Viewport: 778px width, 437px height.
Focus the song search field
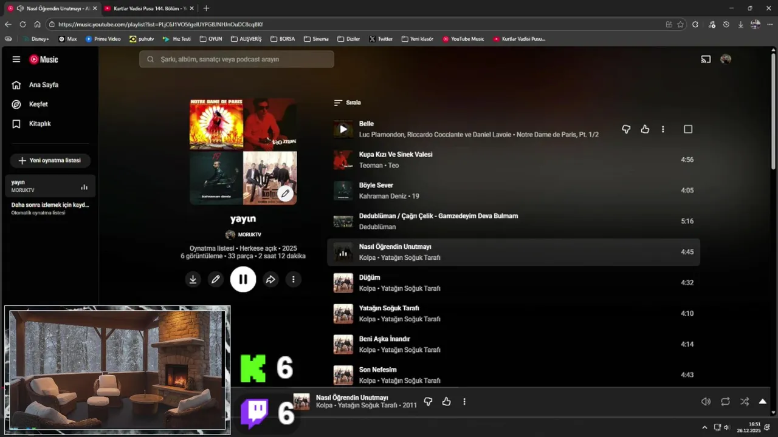pyautogui.click(x=236, y=59)
